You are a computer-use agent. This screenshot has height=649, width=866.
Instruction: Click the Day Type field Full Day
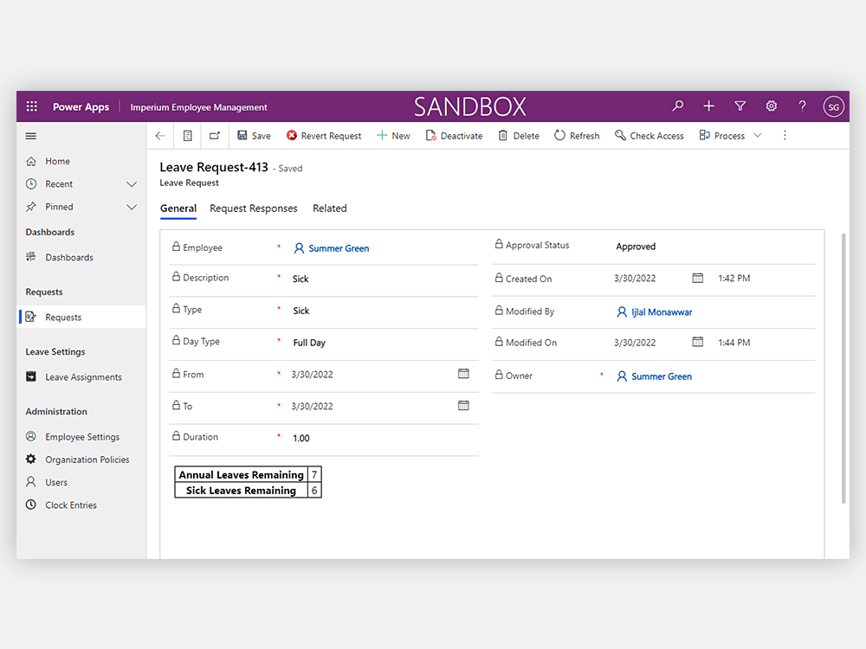309,343
